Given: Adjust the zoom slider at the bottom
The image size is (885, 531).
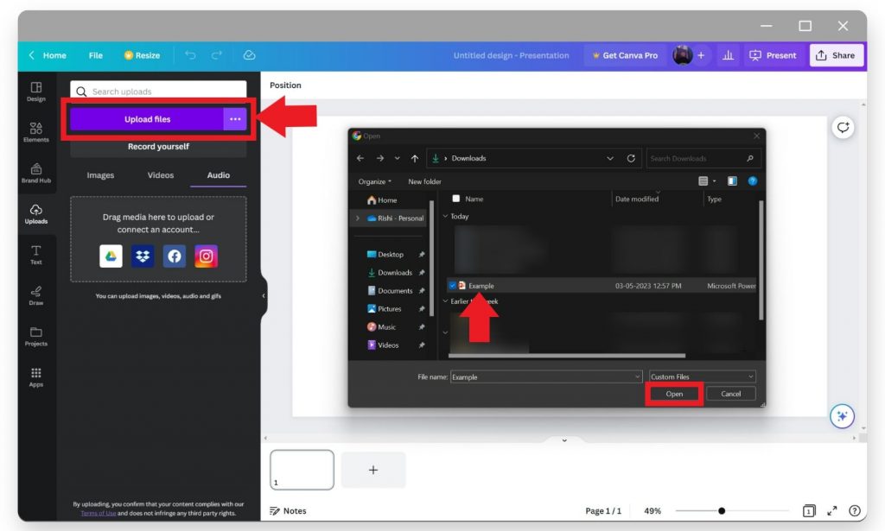Looking at the screenshot, I should point(722,510).
